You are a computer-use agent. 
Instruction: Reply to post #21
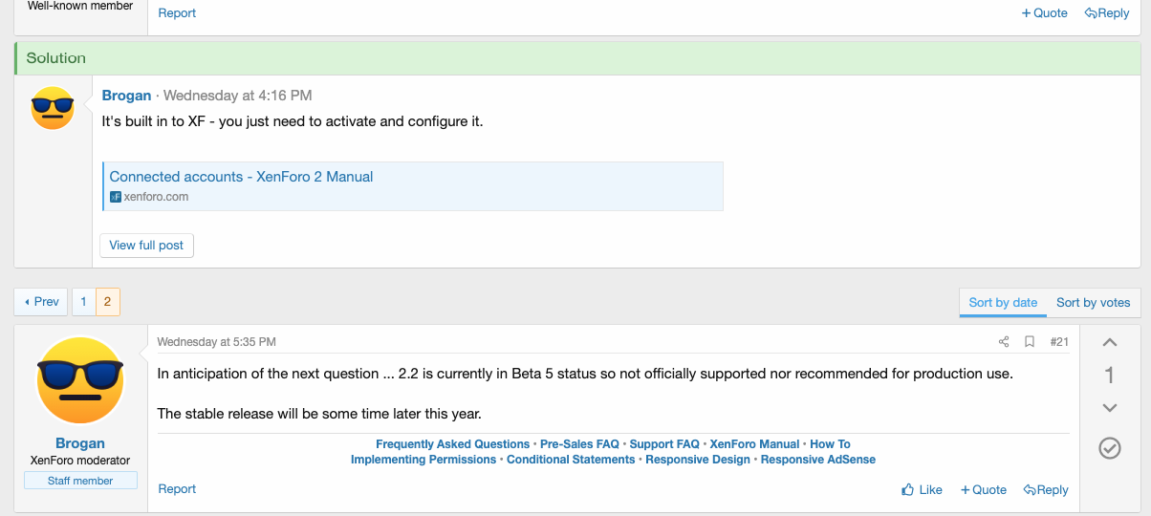point(1046,489)
